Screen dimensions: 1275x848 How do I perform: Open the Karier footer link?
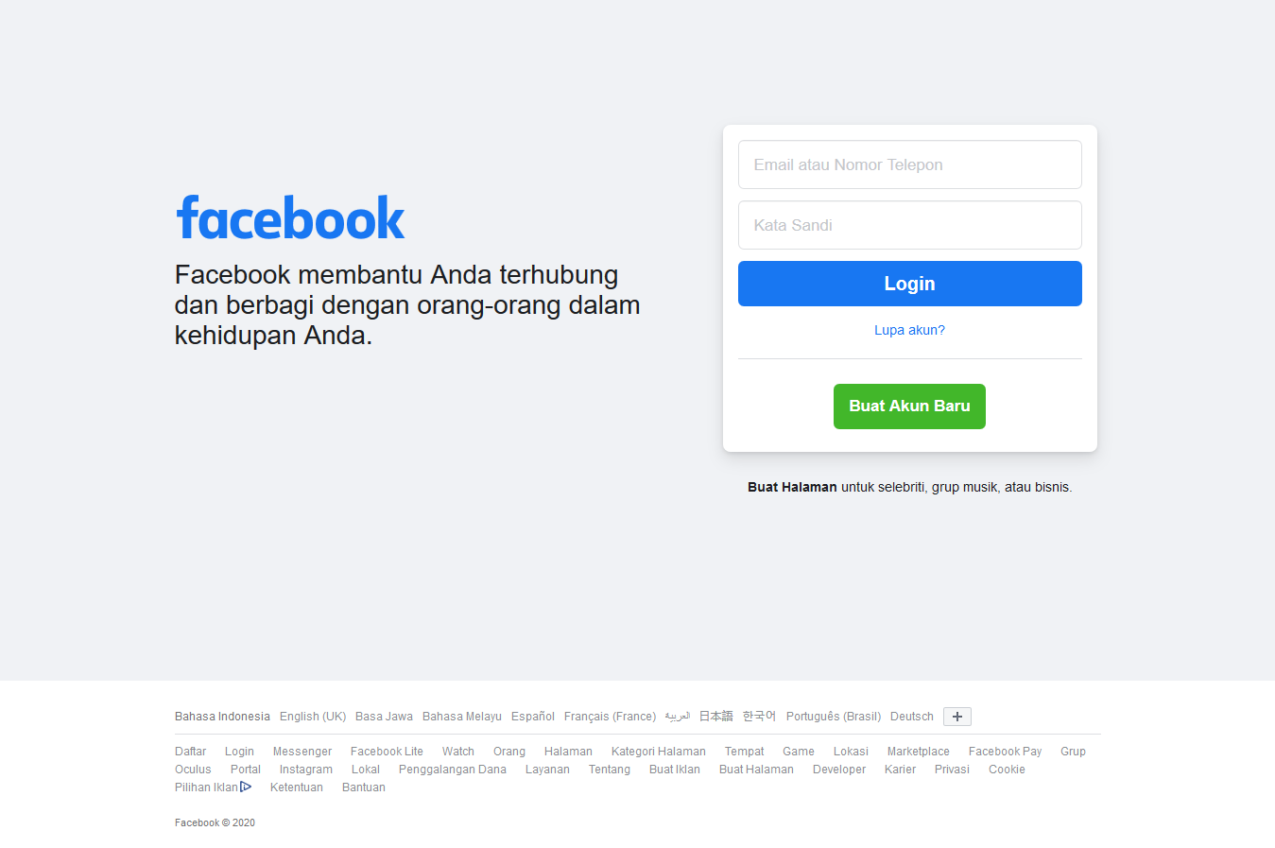(900, 770)
